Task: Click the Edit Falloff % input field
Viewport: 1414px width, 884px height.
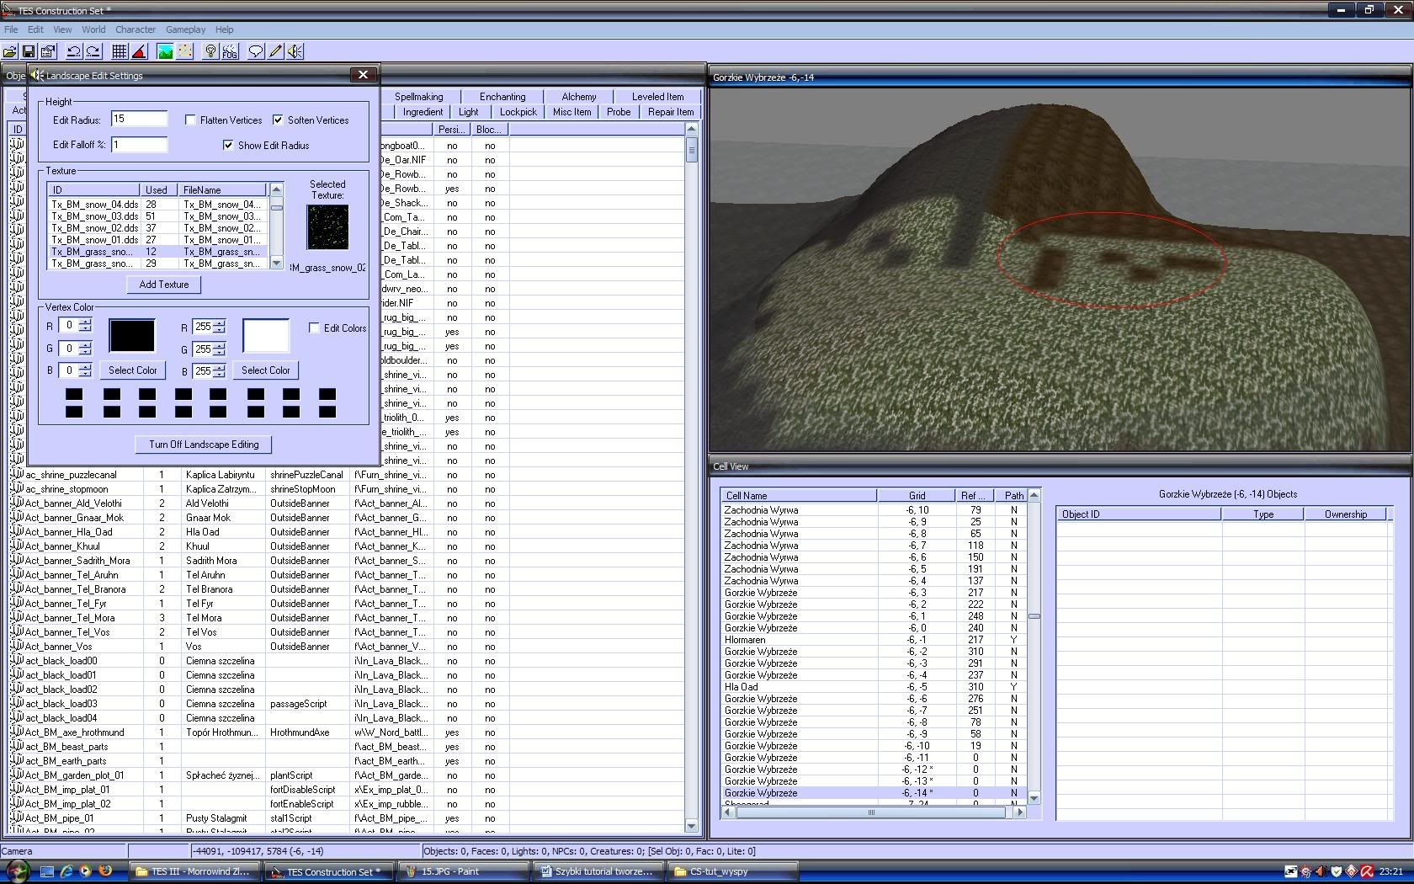Action: [x=139, y=145]
